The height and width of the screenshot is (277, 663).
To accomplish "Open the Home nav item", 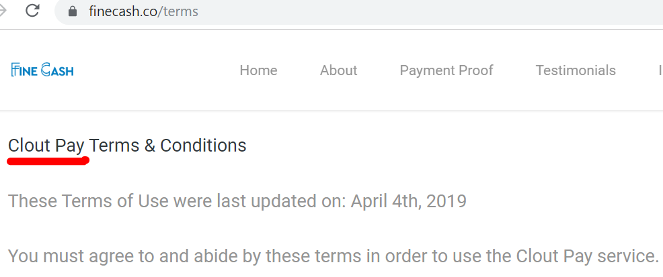I will tap(258, 70).
